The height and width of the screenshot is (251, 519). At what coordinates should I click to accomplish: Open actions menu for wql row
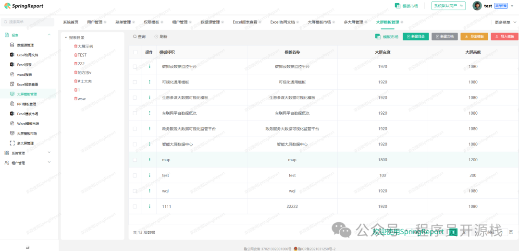point(149,191)
